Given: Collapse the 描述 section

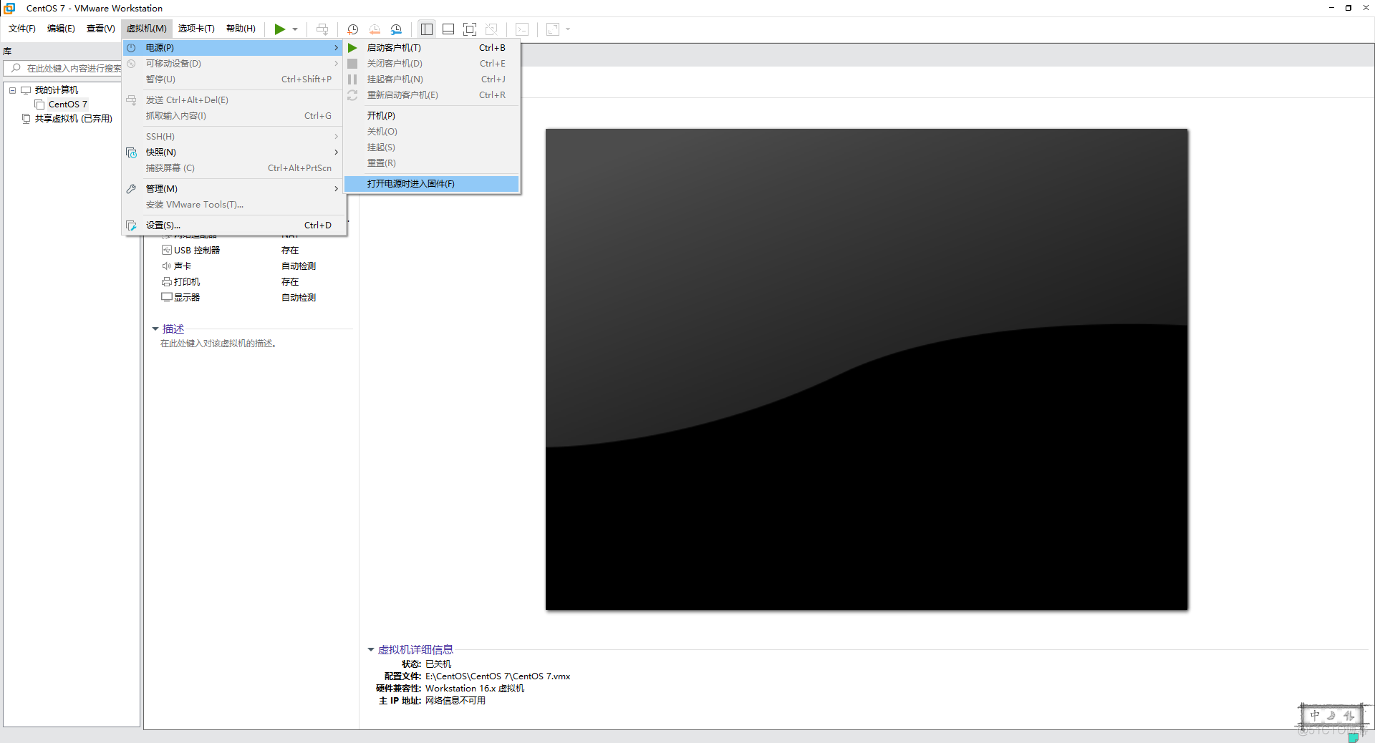Looking at the screenshot, I should click(155, 329).
